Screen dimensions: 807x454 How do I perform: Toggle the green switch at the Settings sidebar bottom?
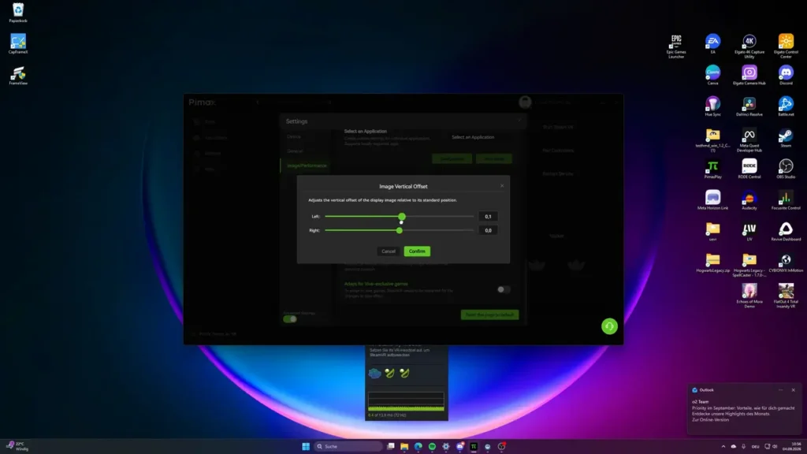pyautogui.click(x=290, y=319)
